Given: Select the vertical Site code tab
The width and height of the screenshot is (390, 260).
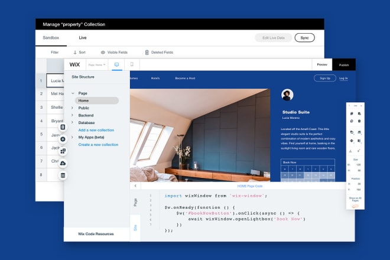Looking at the screenshot, I should click(x=135, y=227).
